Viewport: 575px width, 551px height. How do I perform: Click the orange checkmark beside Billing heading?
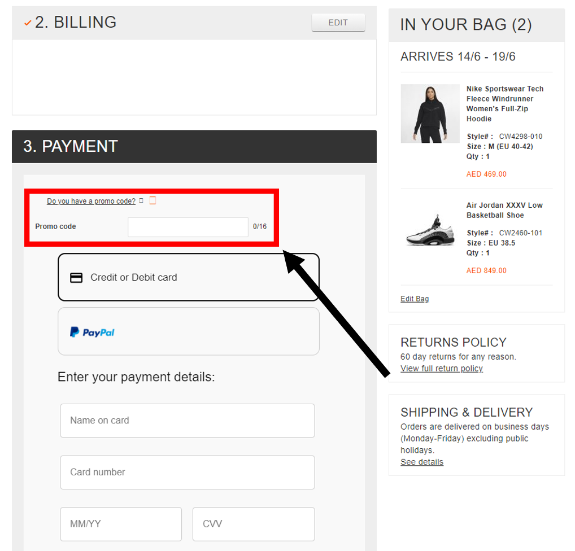click(x=27, y=23)
